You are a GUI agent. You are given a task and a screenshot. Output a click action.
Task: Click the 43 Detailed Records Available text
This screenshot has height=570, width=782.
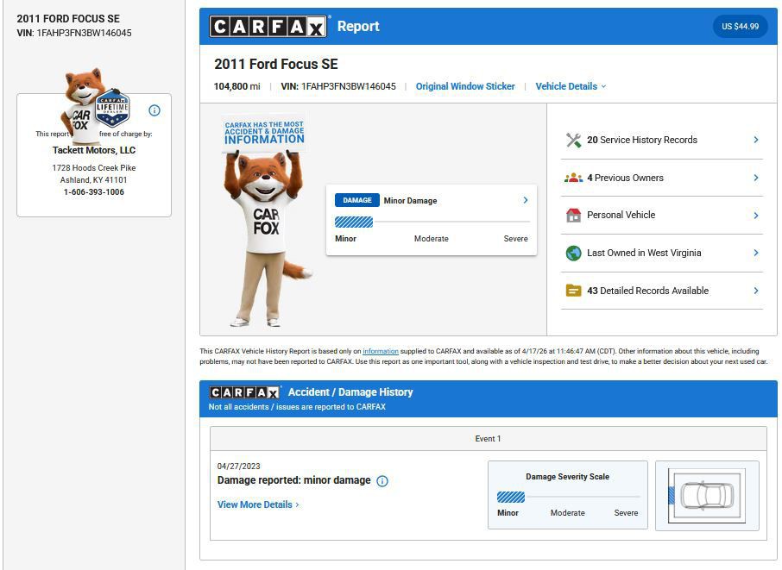click(x=647, y=291)
